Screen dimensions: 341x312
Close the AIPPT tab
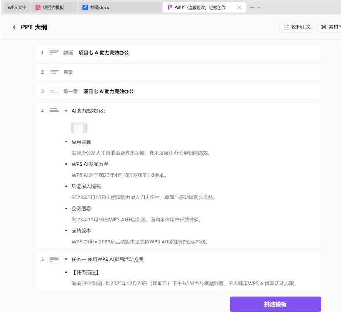(239, 7)
